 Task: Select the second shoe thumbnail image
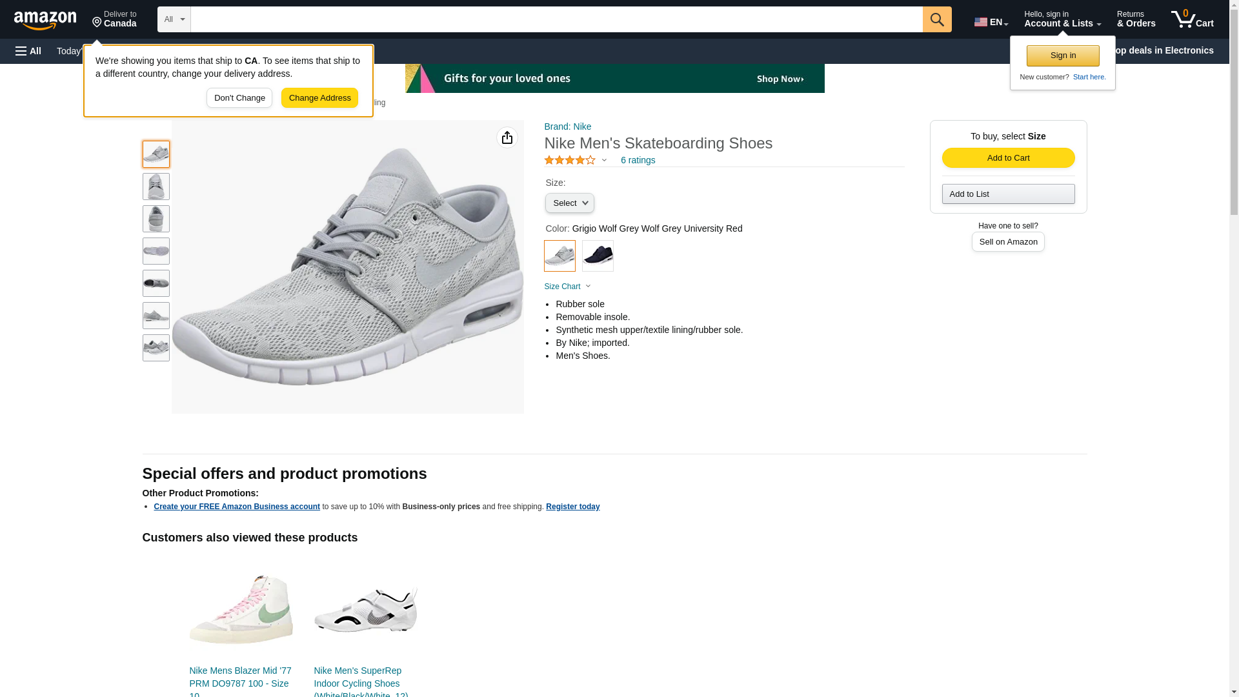pyautogui.click(x=156, y=187)
